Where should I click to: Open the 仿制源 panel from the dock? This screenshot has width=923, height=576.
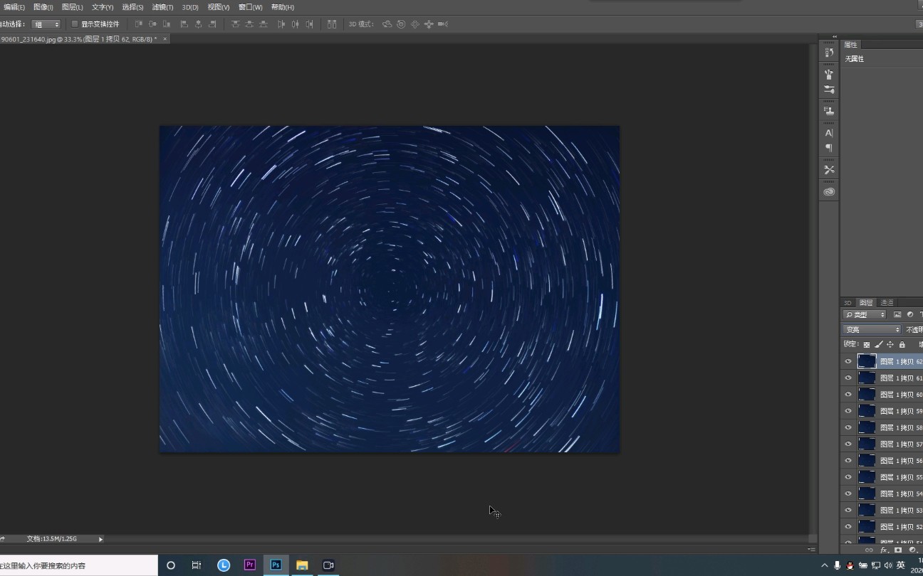click(x=828, y=110)
